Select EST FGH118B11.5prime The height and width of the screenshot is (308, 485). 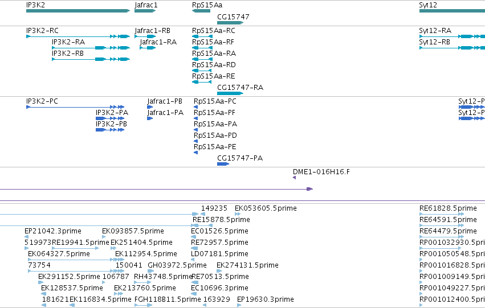coord(144,305)
